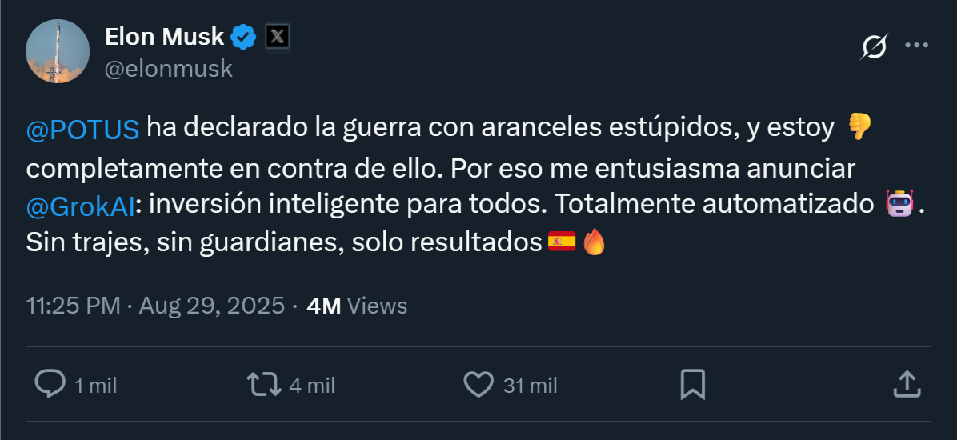957x440 pixels.
Task: Click the 4 mil reposts count
Action: pyautogui.click(x=312, y=386)
